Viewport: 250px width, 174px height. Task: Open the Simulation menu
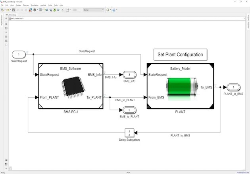click(35, 5)
